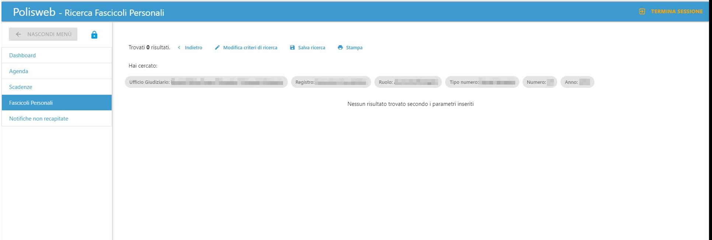This screenshot has height=240, width=712.
Task: Click the blue padlock icon
Action: tap(94, 35)
